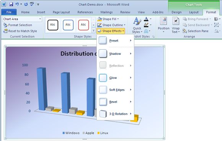Open the Position dropdown
This screenshot has width=222, height=141.
163,25
